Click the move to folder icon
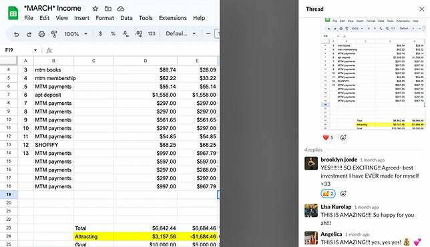This screenshot has width=430, height=247. [107, 9]
